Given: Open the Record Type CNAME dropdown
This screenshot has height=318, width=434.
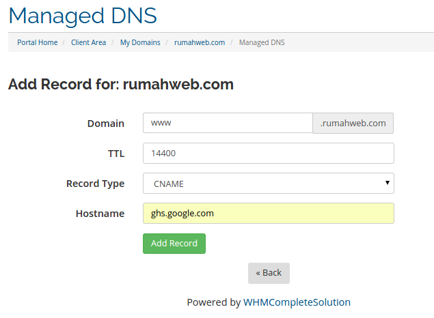Looking at the screenshot, I should coord(268,184).
